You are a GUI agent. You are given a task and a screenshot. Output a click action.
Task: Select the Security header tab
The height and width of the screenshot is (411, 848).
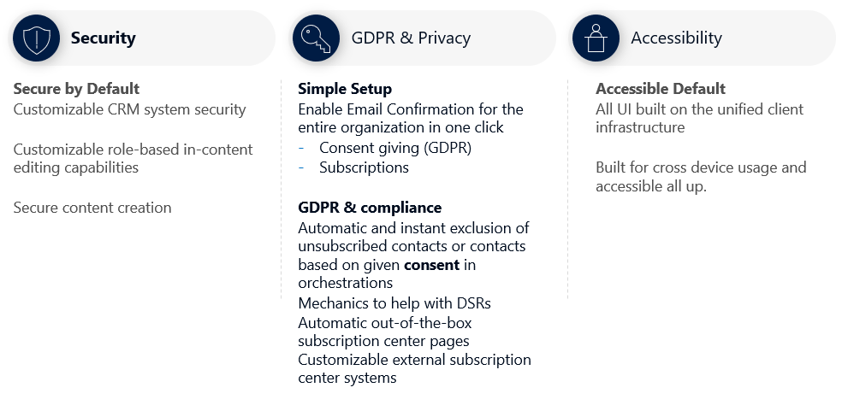click(x=142, y=38)
